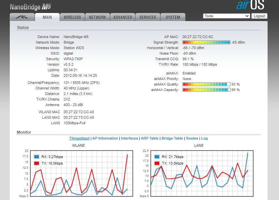Click the airMAX Capacity bar
The image size is (279, 200).
point(207,90)
